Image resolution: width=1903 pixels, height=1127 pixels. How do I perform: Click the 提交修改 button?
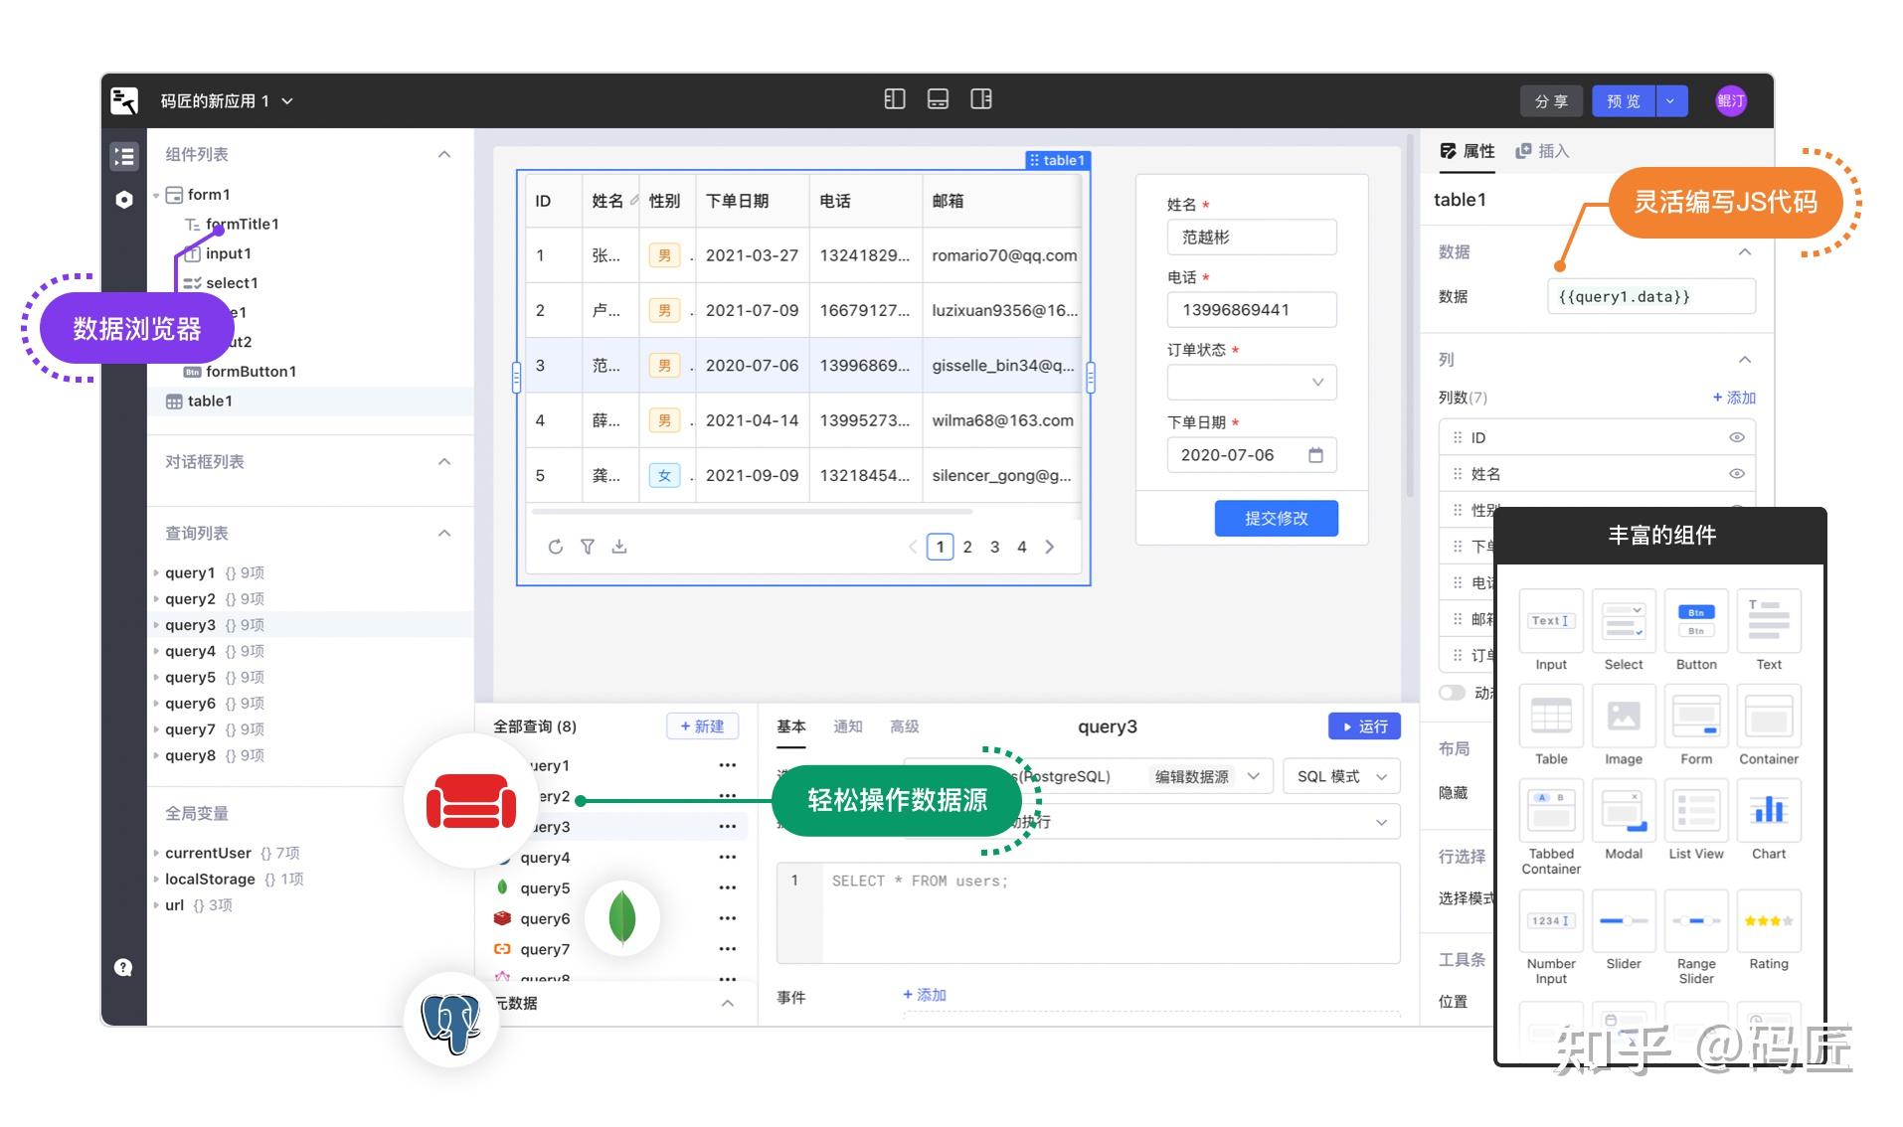1276,518
